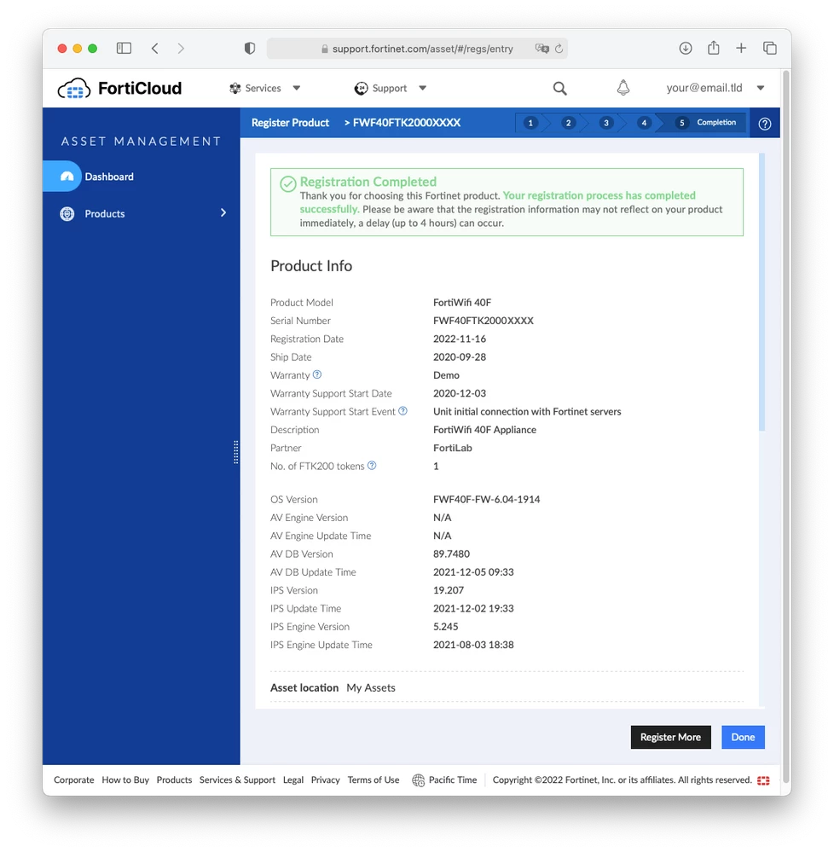The width and height of the screenshot is (834, 852).
Task: Click the Dashboard gauge icon
Action: coord(67,177)
